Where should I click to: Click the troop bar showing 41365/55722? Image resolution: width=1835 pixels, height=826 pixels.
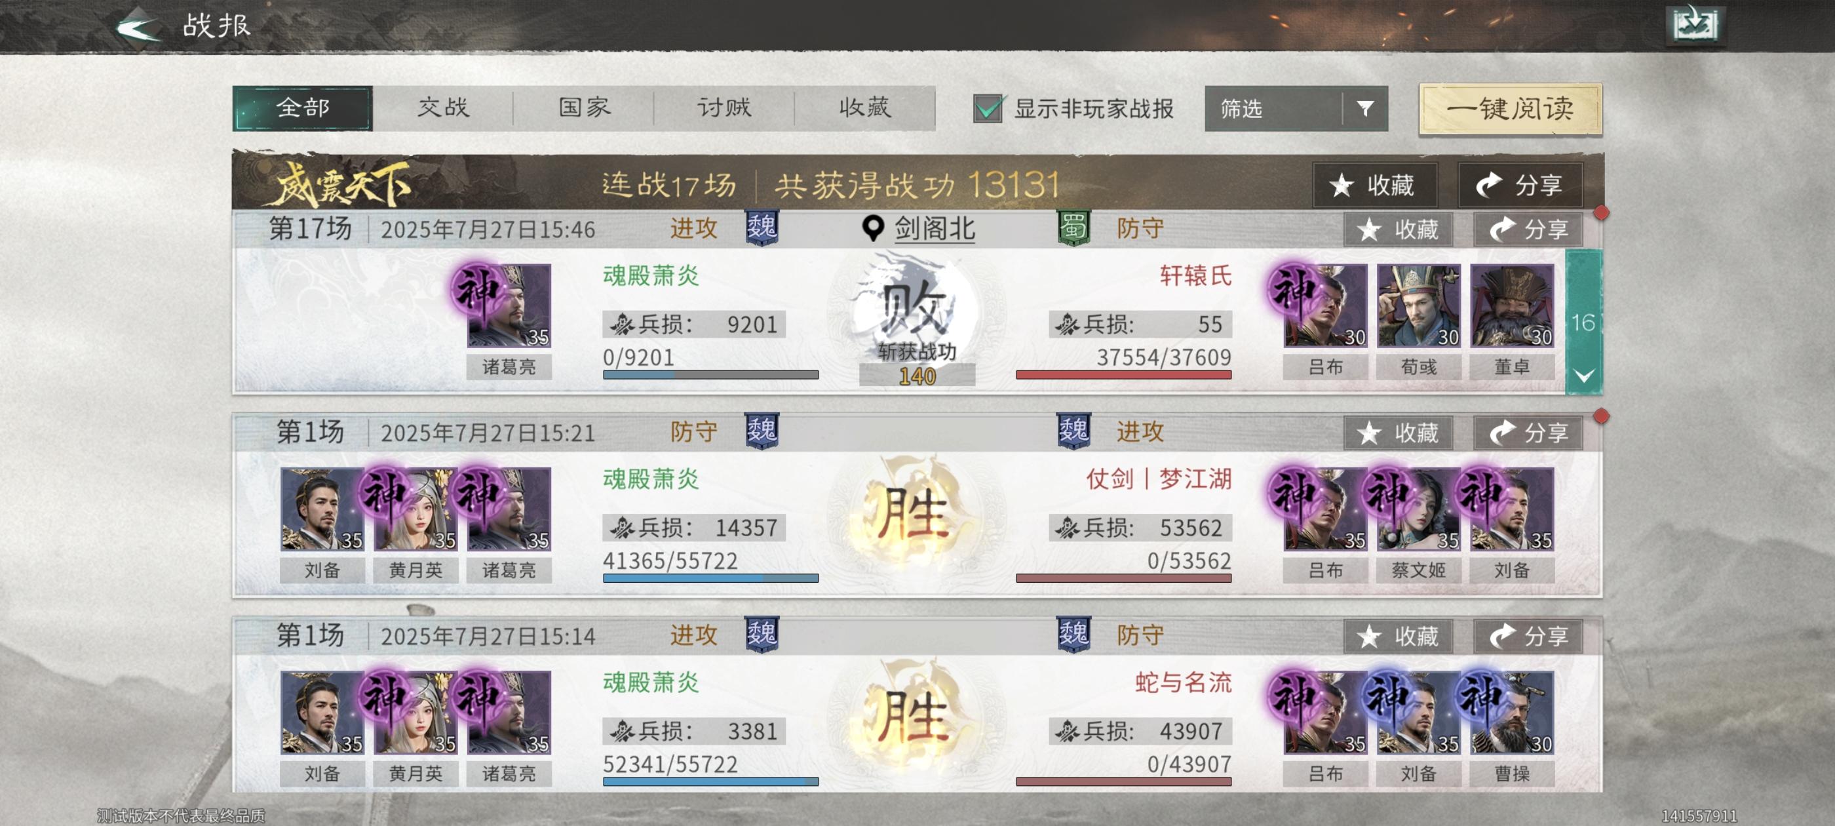point(710,578)
